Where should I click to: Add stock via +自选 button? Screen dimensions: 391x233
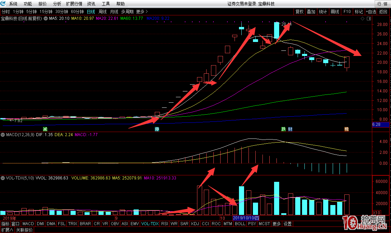[x=371, y=12]
